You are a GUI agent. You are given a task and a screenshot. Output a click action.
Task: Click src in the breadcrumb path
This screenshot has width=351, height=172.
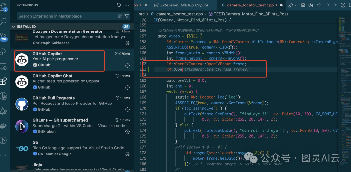coord(142,14)
